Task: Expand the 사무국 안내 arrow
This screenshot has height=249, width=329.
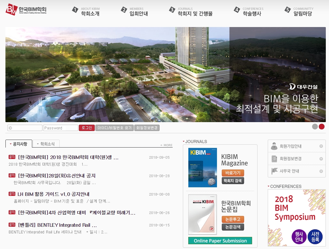Action: (x=321, y=171)
